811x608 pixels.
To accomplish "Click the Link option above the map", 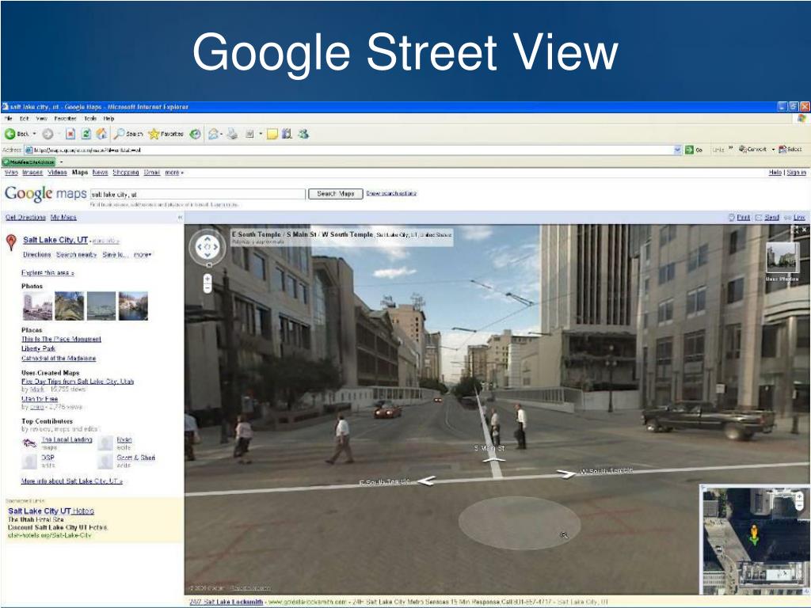I will [800, 218].
